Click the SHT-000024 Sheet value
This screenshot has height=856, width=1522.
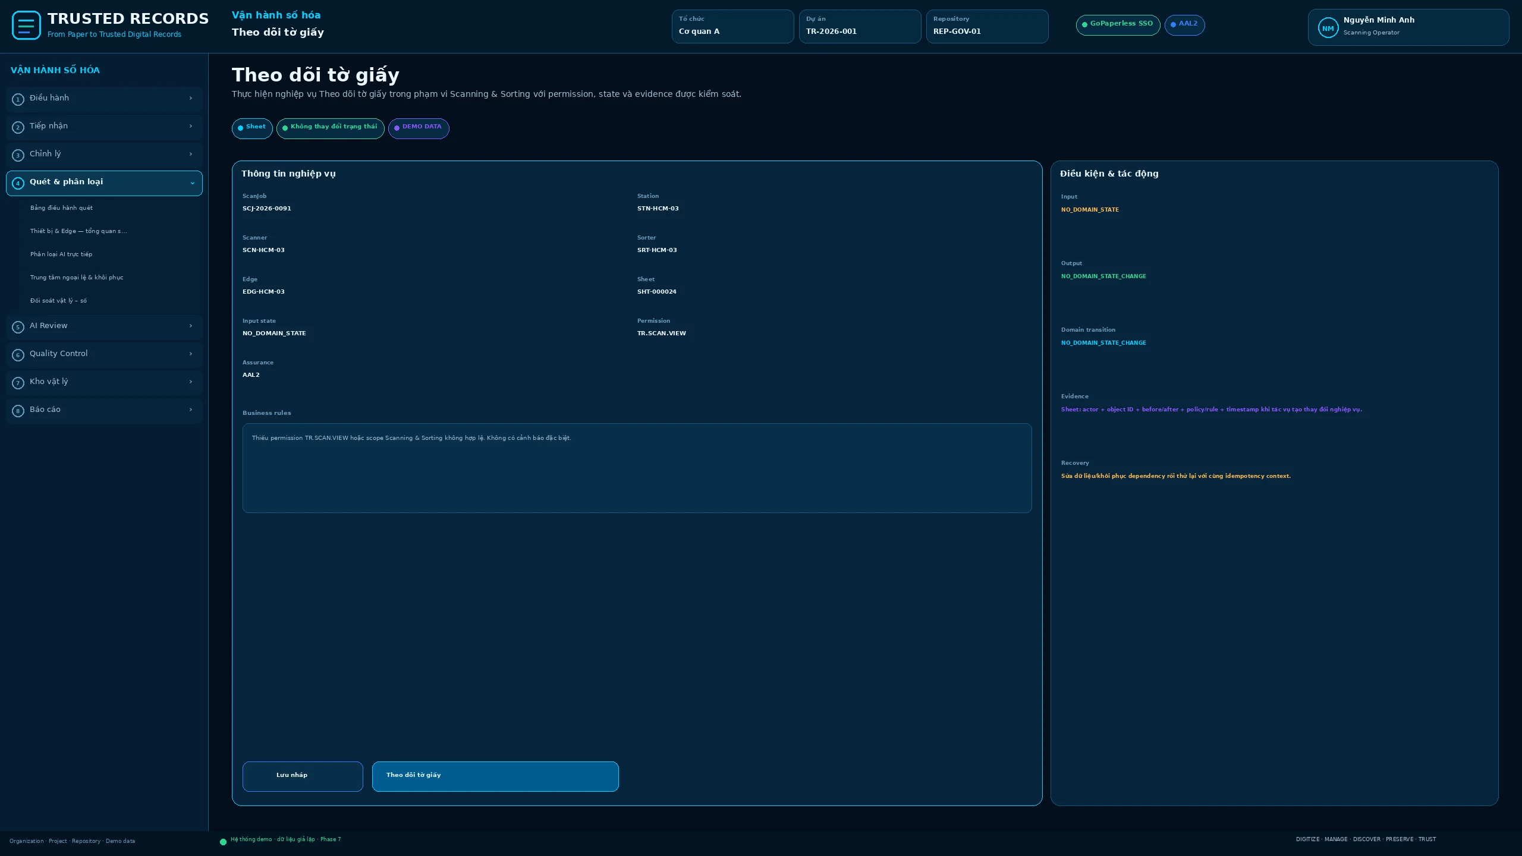tap(657, 292)
